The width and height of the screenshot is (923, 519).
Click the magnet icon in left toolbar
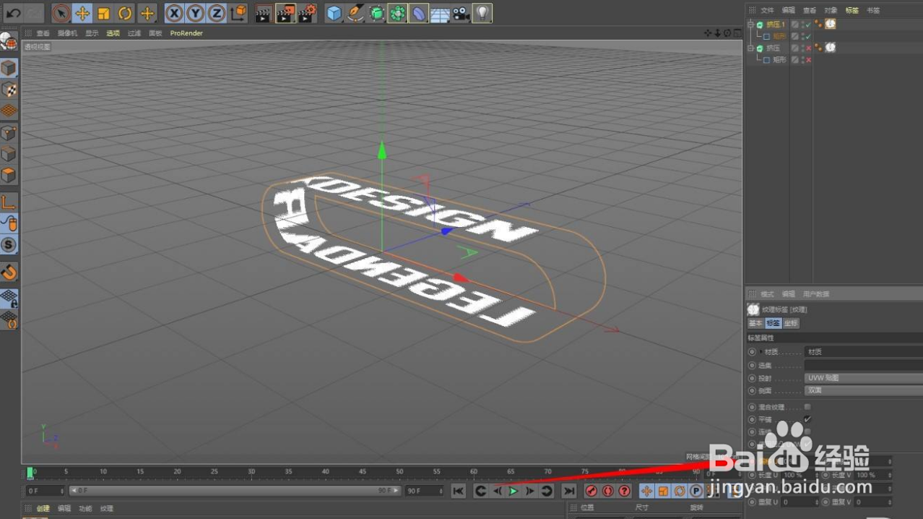coord(9,273)
